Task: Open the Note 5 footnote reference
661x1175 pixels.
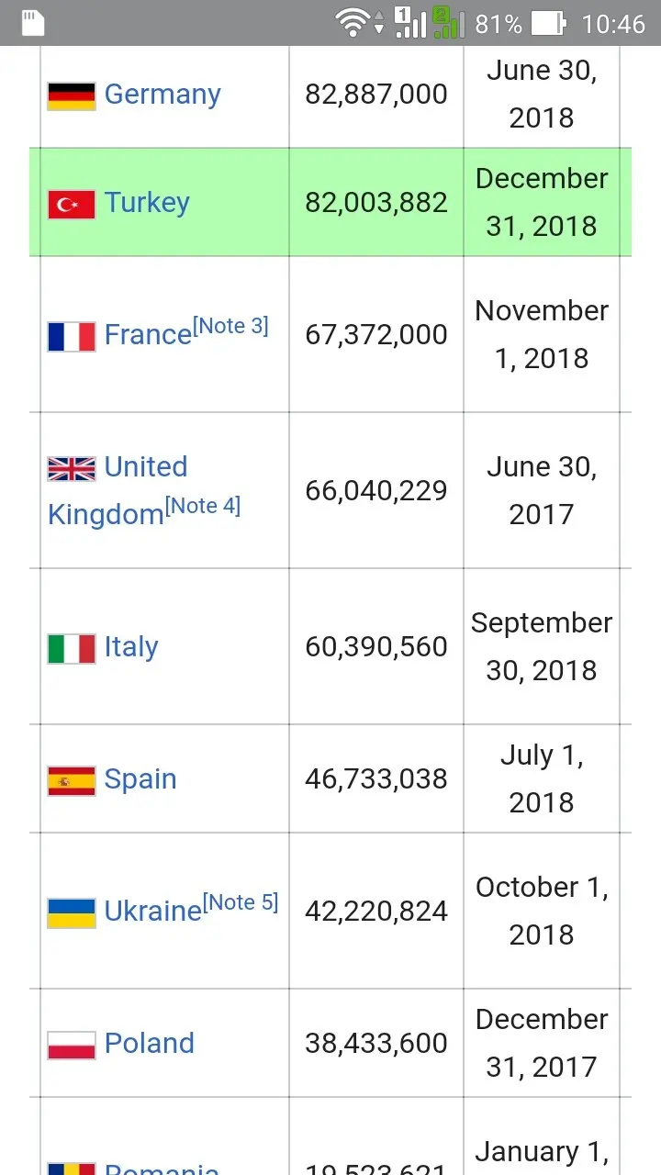Action: [240, 902]
